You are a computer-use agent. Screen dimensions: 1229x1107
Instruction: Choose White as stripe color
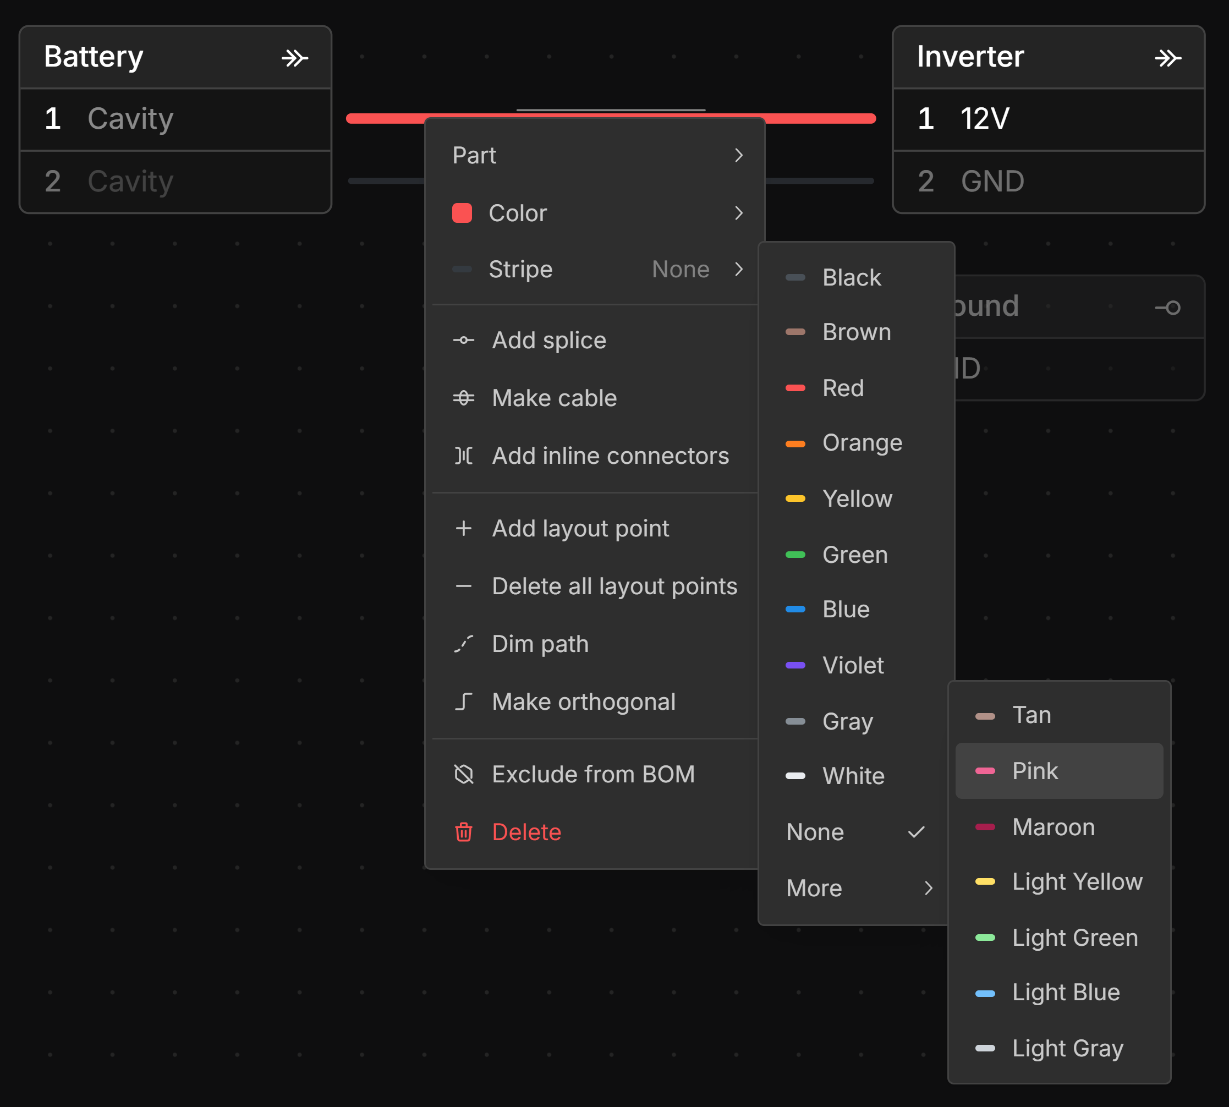(853, 776)
